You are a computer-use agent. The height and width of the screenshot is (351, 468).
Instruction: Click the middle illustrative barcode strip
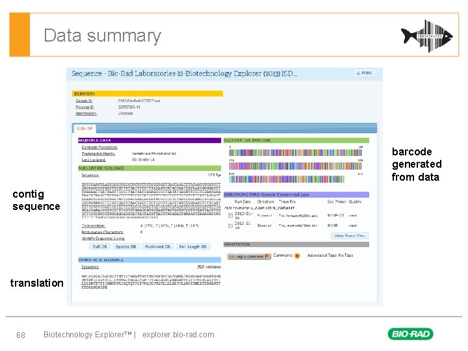pos(296,166)
